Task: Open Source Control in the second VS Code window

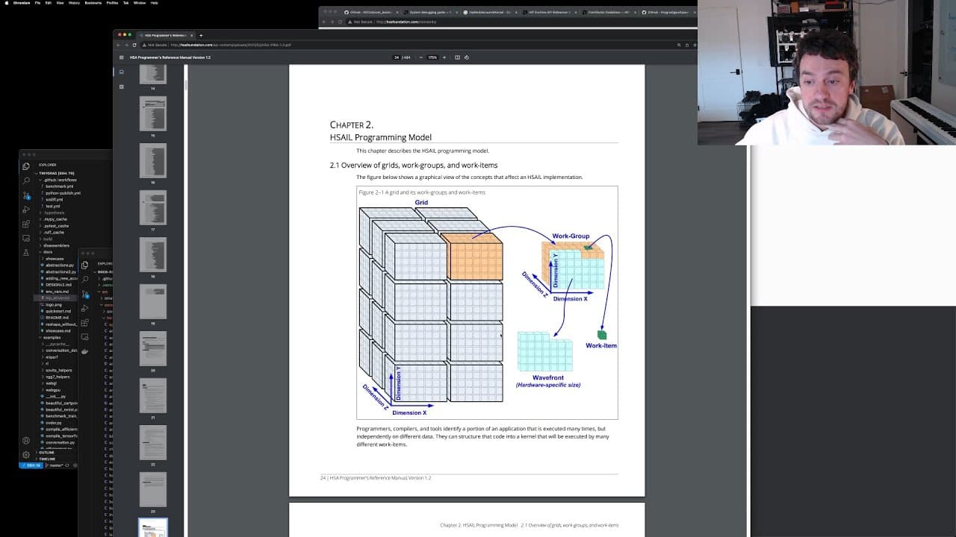Action: click(x=85, y=294)
